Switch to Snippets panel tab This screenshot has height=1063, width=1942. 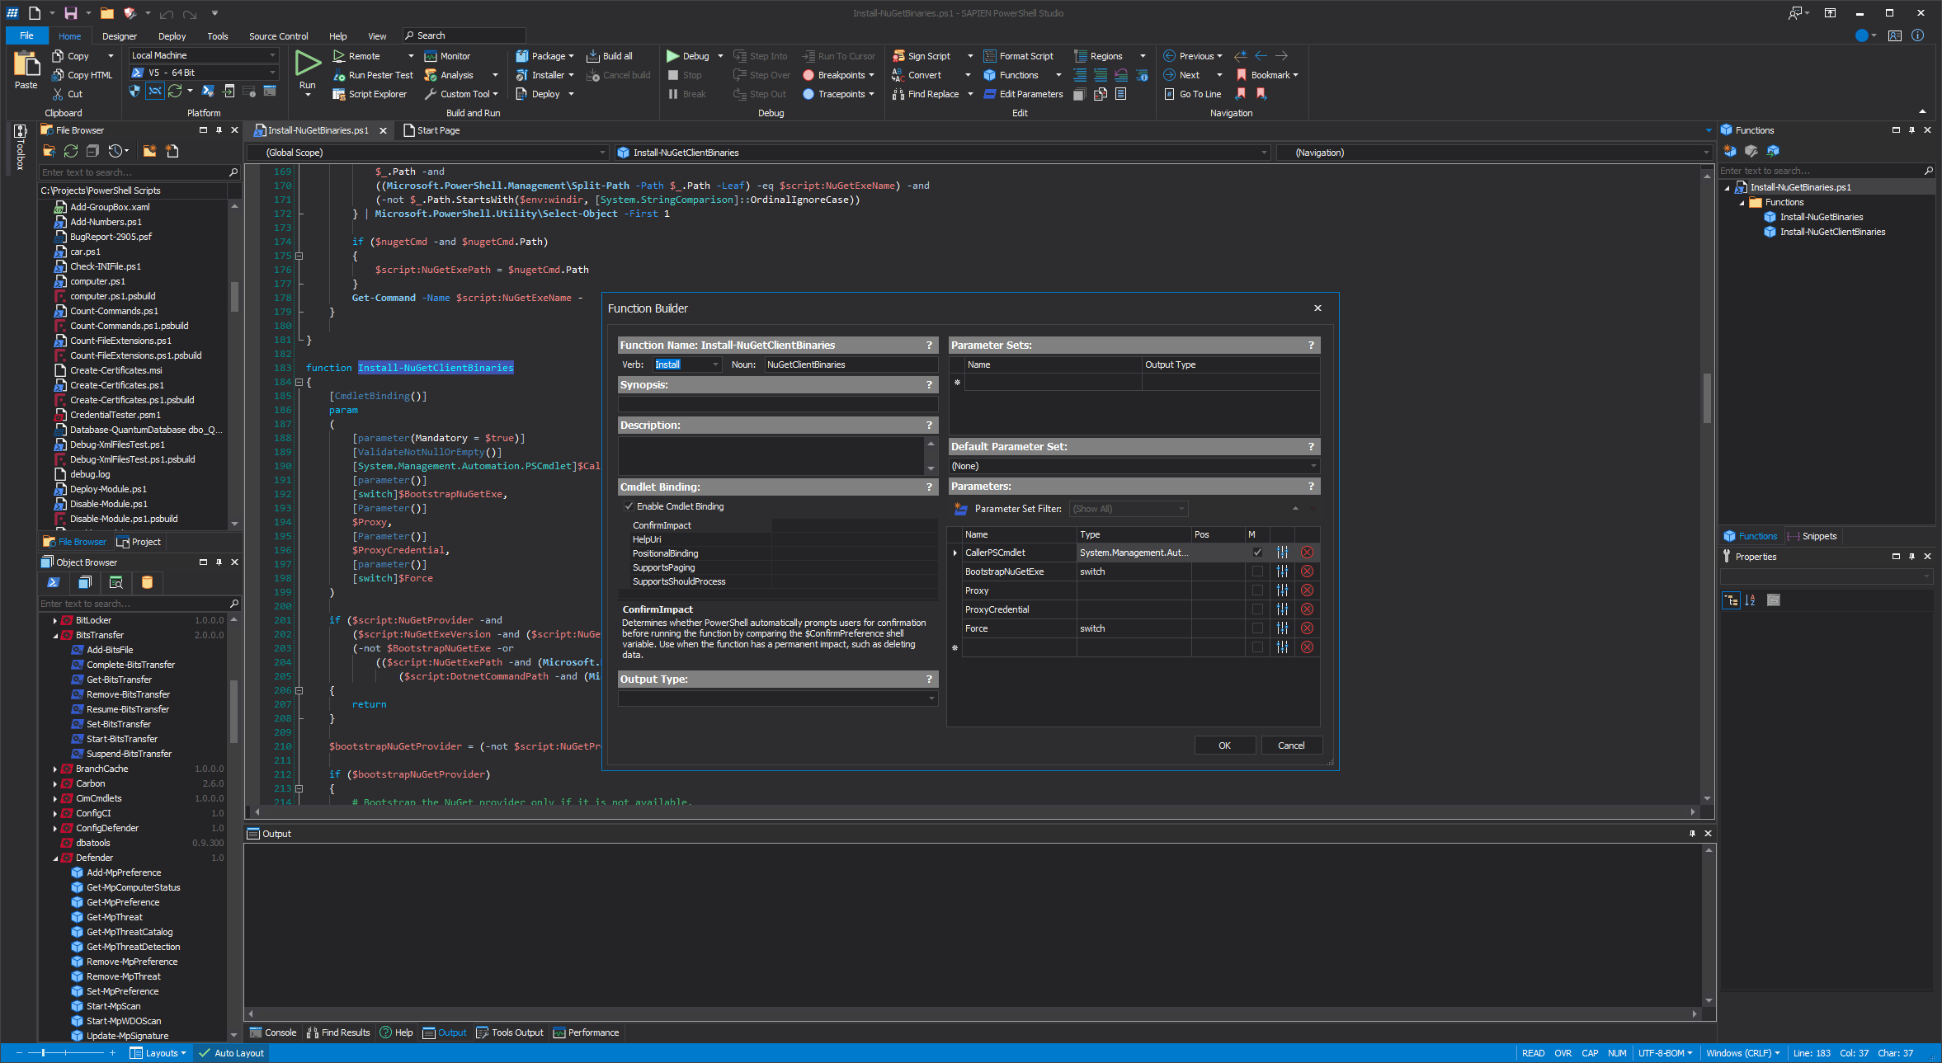coord(1812,536)
